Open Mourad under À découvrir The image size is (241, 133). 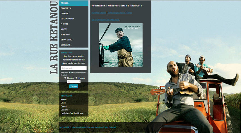(64, 99)
